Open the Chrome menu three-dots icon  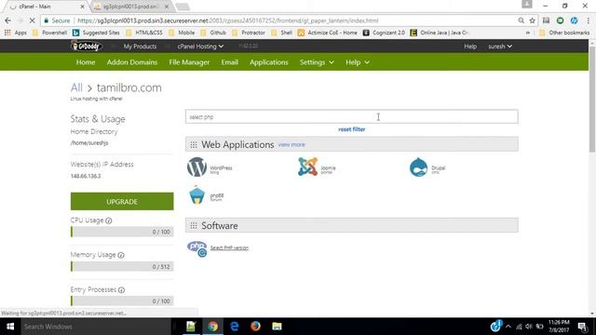tap(588, 20)
